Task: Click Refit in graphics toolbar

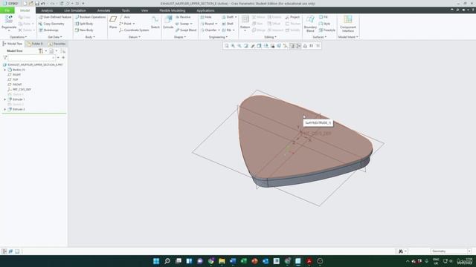Action: coord(226,46)
